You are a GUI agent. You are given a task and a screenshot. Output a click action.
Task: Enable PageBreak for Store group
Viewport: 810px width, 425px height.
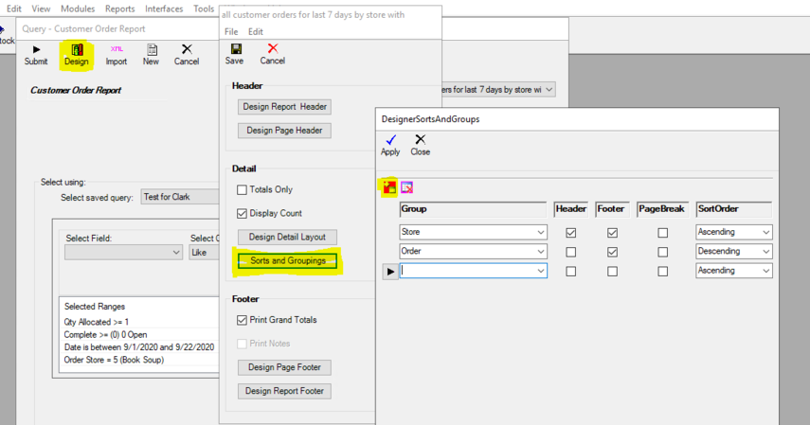click(x=663, y=233)
